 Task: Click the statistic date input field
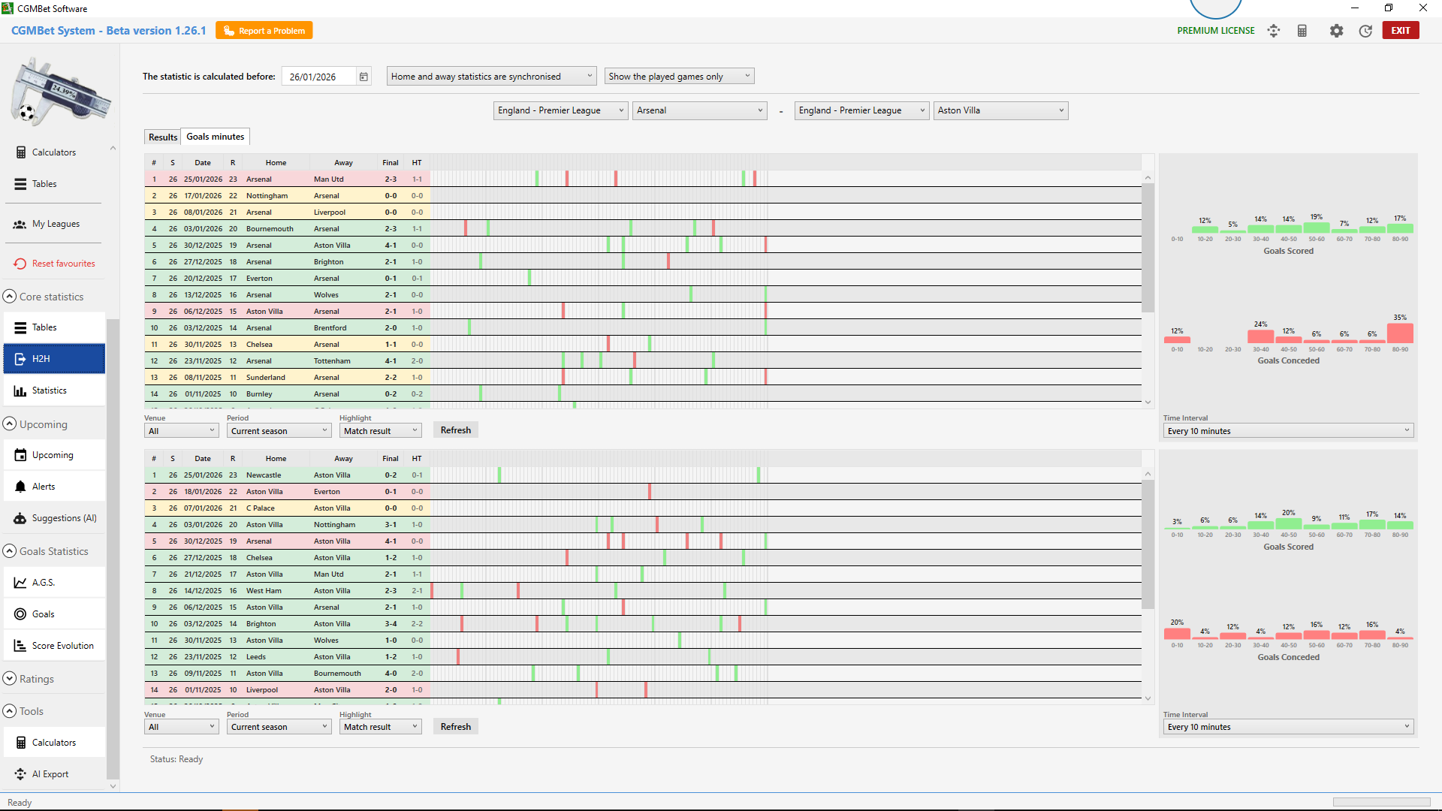pos(319,77)
